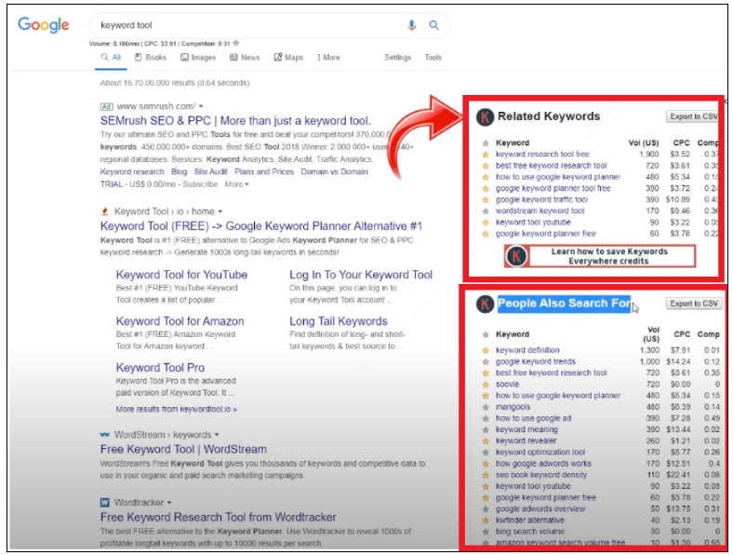The width and height of the screenshot is (733, 555).
Task: Click the Google logo
Action: click(x=44, y=25)
